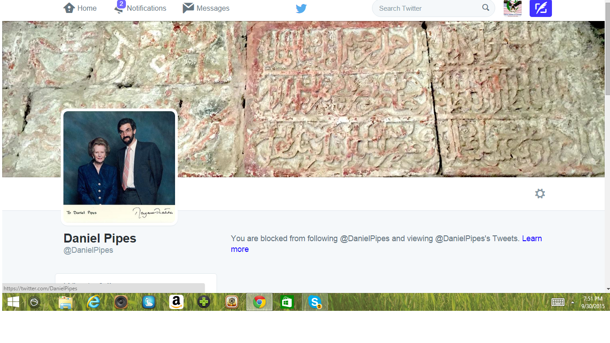Viewport: 610px width, 343px height.
Task: Open the Amazon taskbar app
Action: coord(176,302)
